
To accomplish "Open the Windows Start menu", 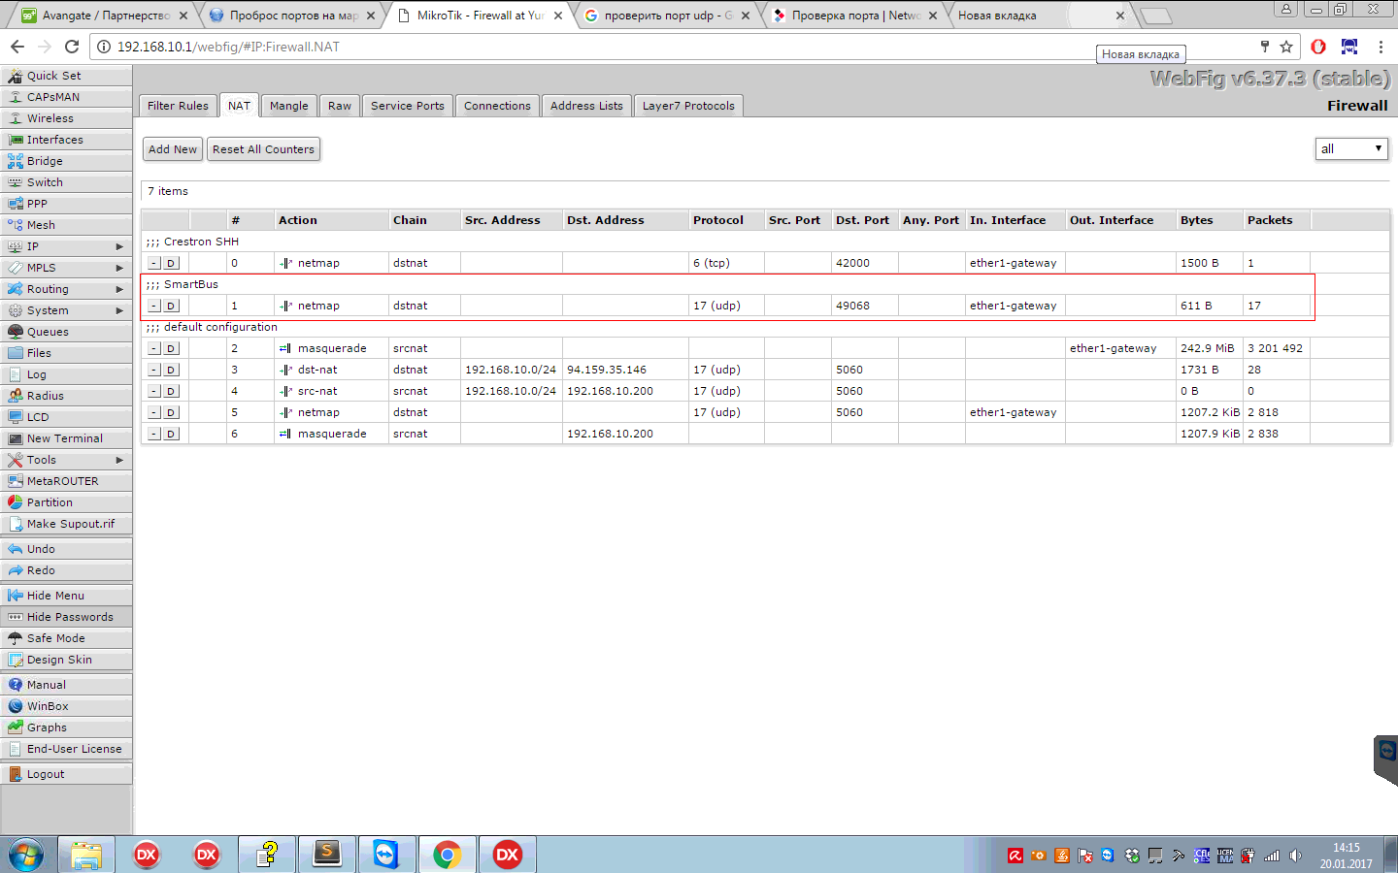I will [26, 855].
